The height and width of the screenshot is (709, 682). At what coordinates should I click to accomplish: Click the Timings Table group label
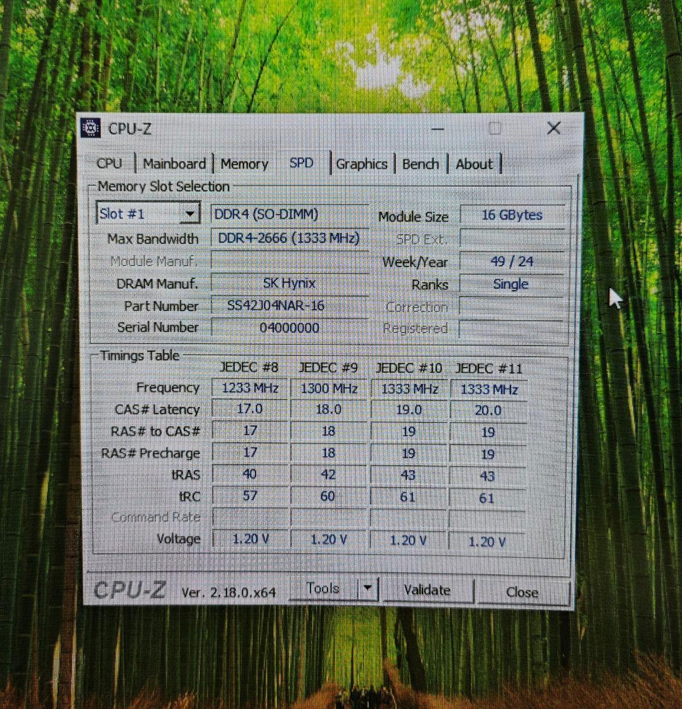140,355
